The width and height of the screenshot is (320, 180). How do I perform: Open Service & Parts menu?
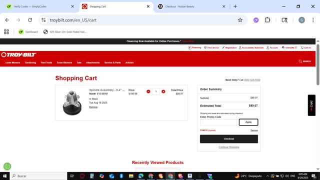tap(112, 62)
